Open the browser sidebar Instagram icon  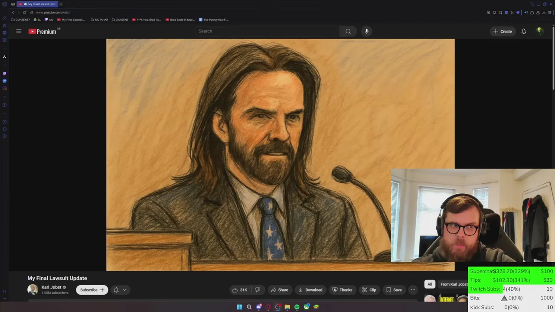tap(4, 88)
